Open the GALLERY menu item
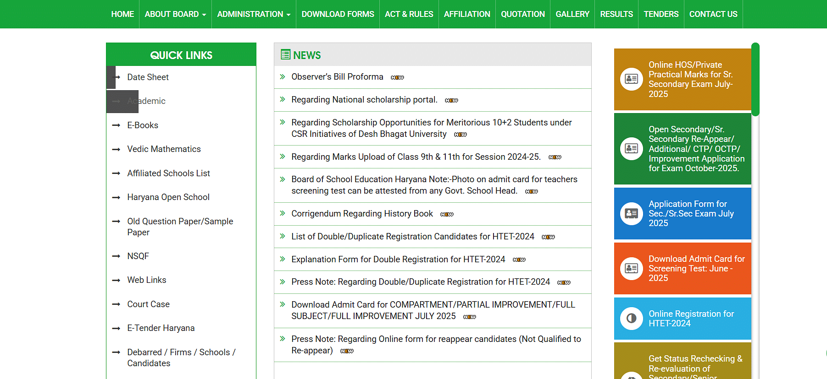Screen dimensions: 827x379 [572, 14]
